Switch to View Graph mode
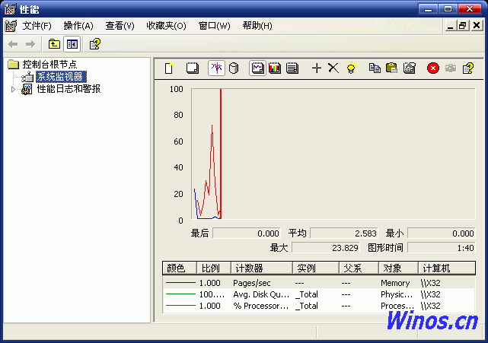Screen dimensions: 488x343 257,68
